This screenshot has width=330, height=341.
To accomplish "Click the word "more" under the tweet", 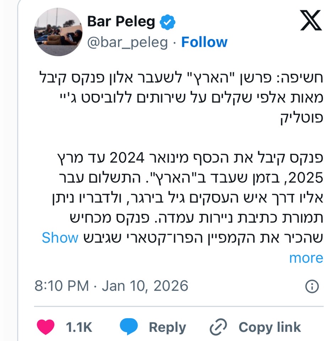I will click(x=306, y=258).
